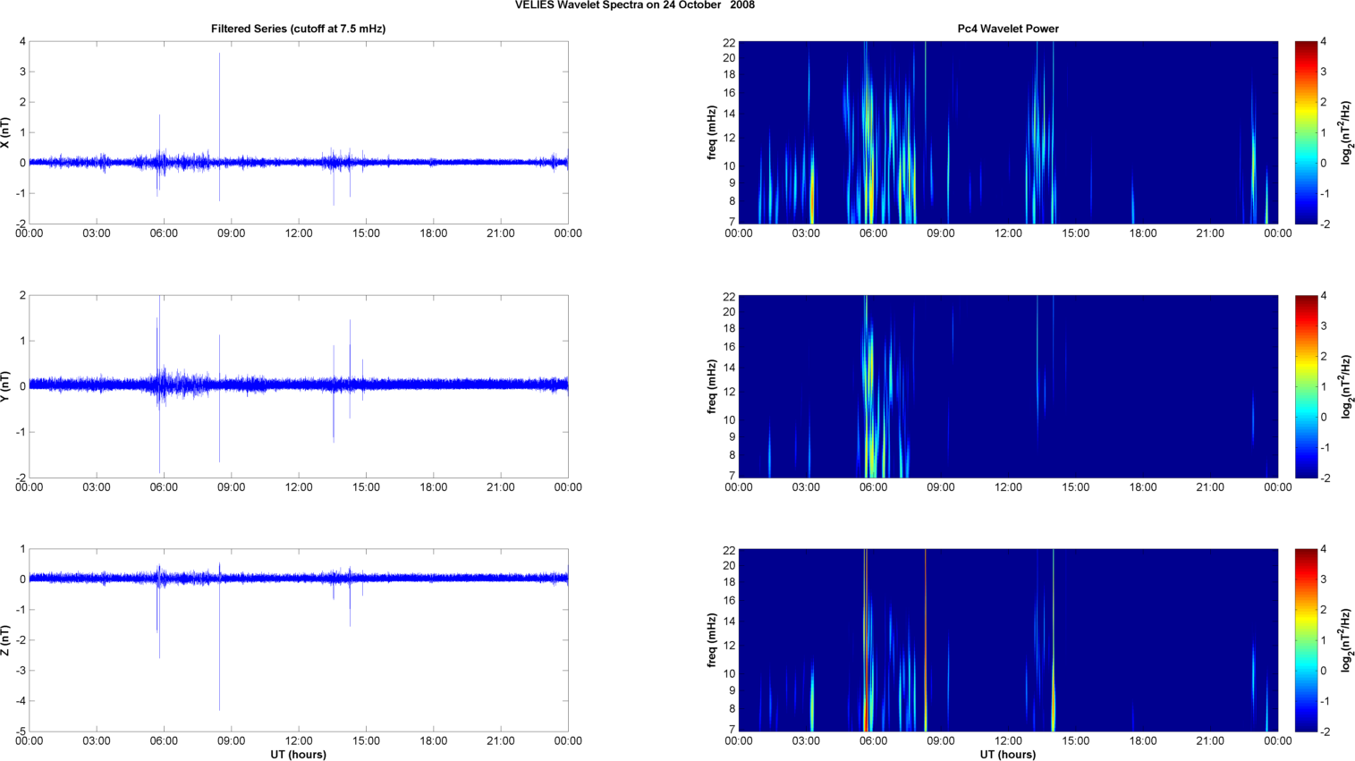Click the top colorbar next to X spectrogram
Viewport: 1355px width, 761px height.
[x=1306, y=132]
